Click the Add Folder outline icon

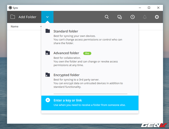(13, 17)
